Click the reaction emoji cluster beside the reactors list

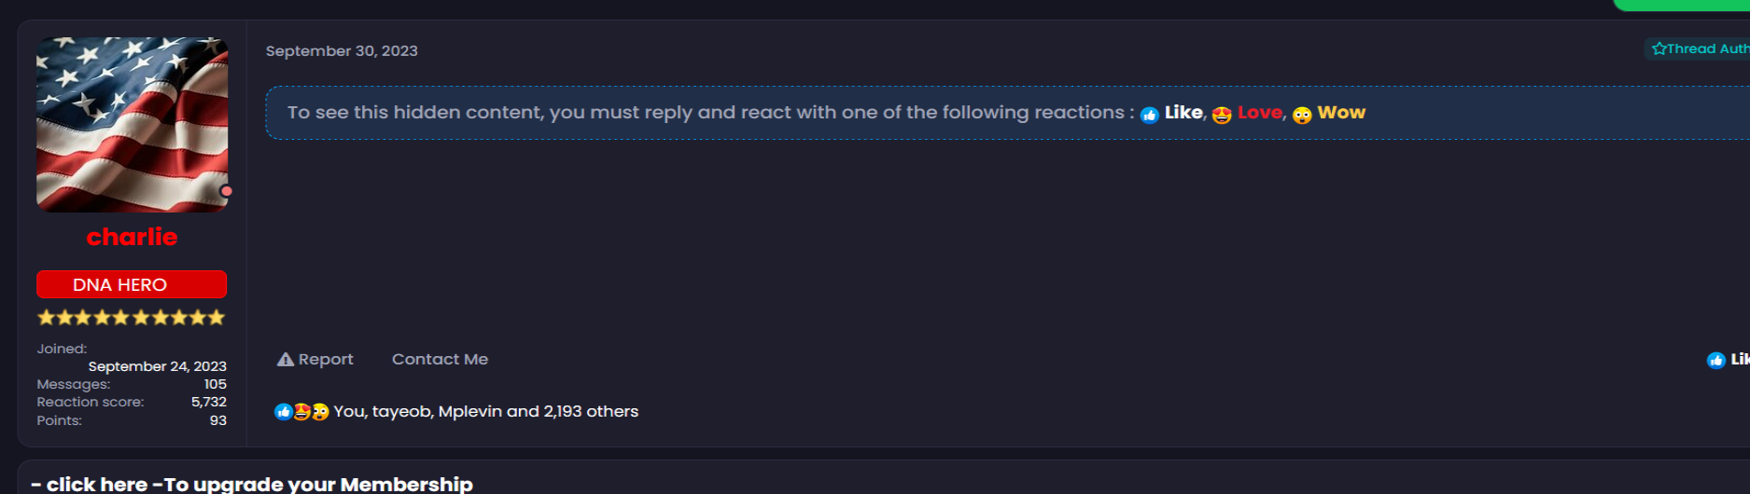pyautogui.click(x=301, y=412)
